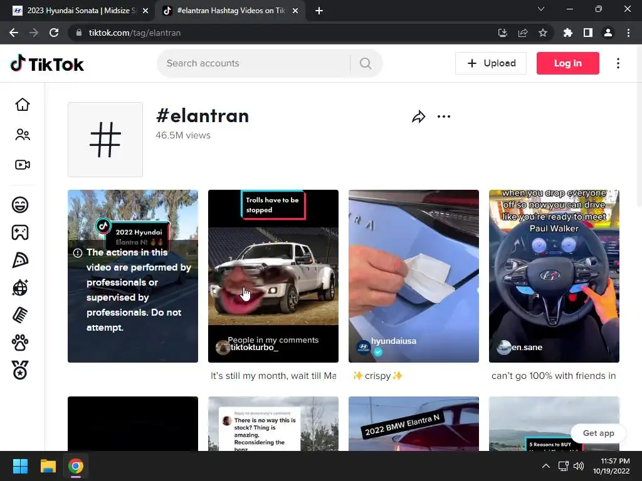Select the Dance globe category icon
Screen dimensions: 642x481
click(20, 287)
